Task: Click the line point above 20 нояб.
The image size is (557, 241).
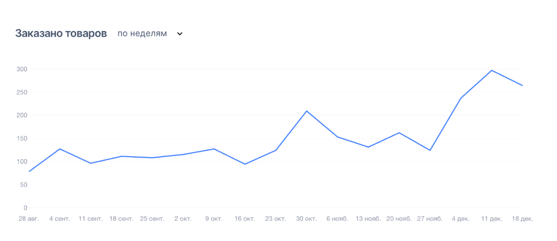Action: click(399, 133)
